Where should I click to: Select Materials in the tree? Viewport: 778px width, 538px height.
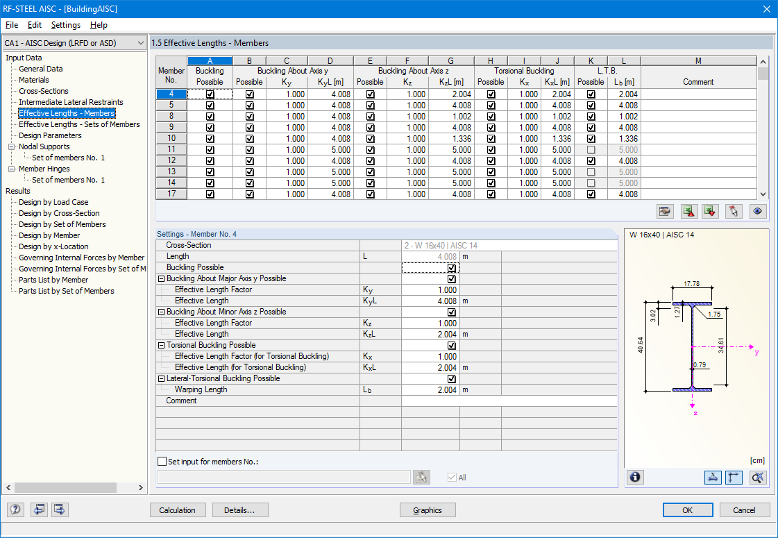34,80
